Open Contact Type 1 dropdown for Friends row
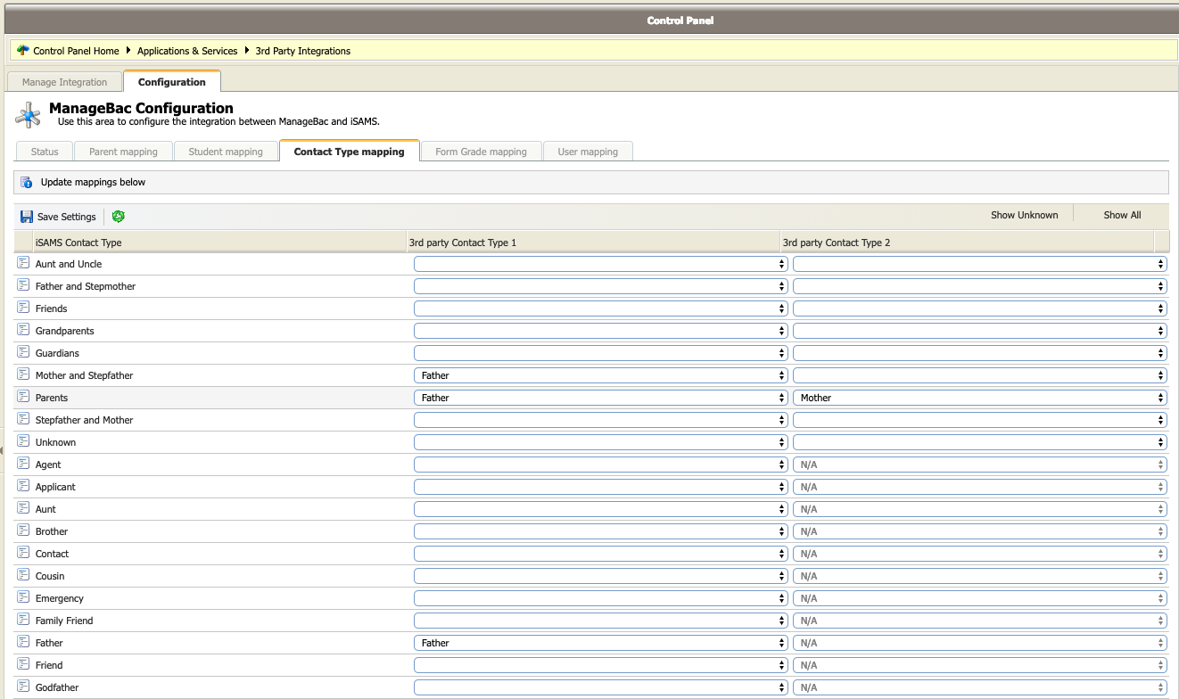The width and height of the screenshot is (1179, 699). (x=600, y=308)
